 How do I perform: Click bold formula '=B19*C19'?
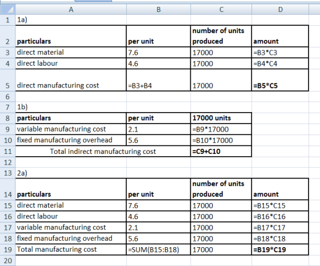click(280, 249)
